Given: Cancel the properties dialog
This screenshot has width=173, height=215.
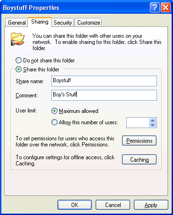Looking at the screenshot, I should 113,205.
